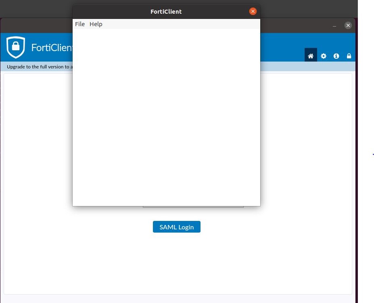Select the highlighted home icon on dark background
The height and width of the screenshot is (303, 374).
tap(311, 56)
